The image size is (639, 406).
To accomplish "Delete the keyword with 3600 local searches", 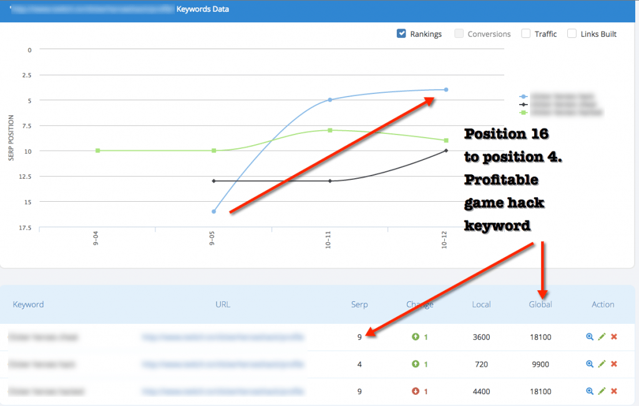I will (x=614, y=337).
